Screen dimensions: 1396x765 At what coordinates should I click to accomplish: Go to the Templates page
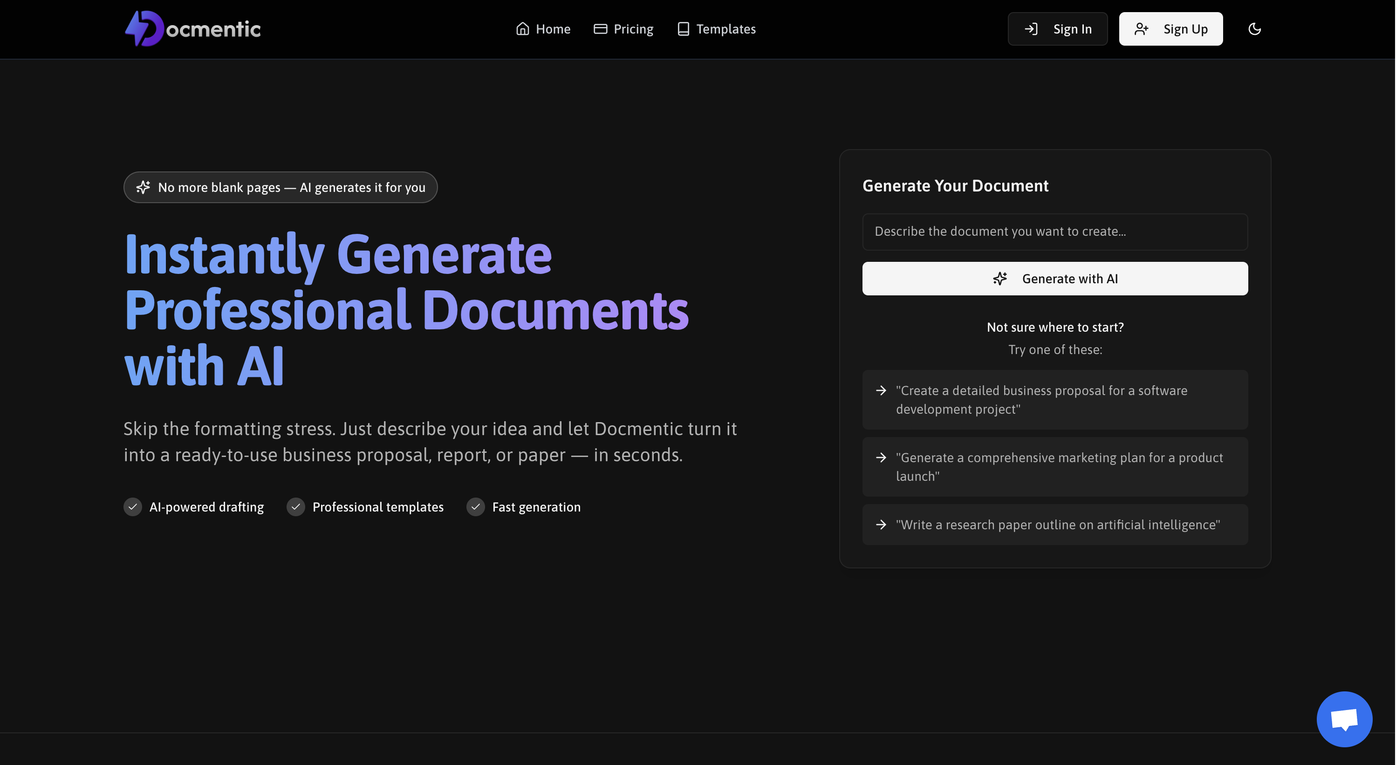coord(725,29)
